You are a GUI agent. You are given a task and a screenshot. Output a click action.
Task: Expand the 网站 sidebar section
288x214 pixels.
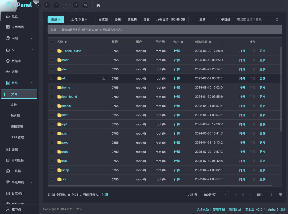pyautogui.click(x=16, y=38)
